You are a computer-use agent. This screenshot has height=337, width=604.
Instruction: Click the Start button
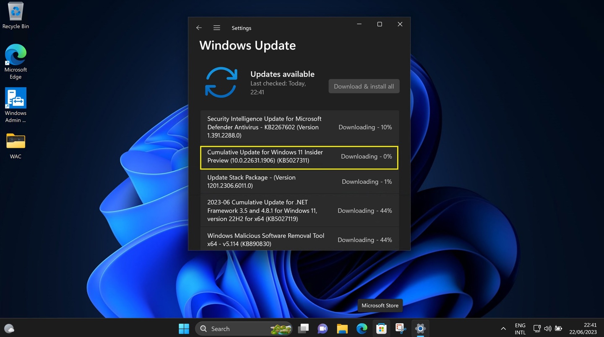[x=184, y=329]
